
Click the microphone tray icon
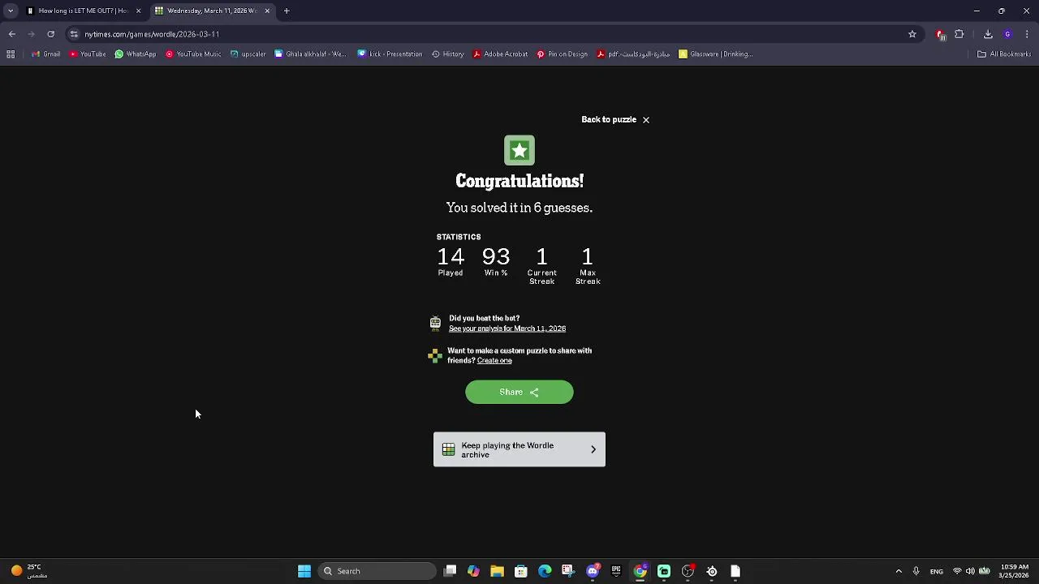916,572
